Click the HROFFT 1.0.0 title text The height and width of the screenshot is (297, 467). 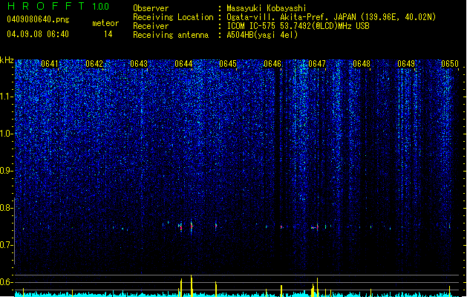point(58,6)
